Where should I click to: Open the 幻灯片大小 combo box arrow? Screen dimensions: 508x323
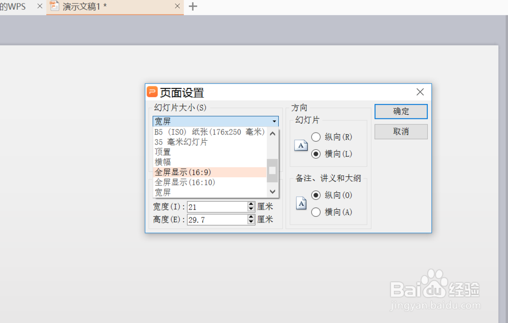point(274,121)
